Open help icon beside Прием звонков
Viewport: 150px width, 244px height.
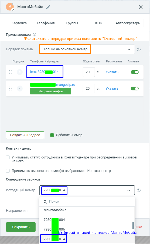pyautogui.click(x=35, y=35)
